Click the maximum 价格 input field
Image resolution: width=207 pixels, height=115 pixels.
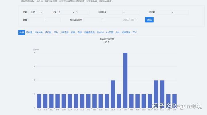(82, 12)
